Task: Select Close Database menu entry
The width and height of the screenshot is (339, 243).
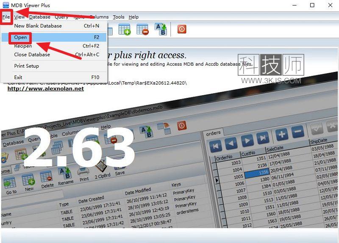Action: 54,55
